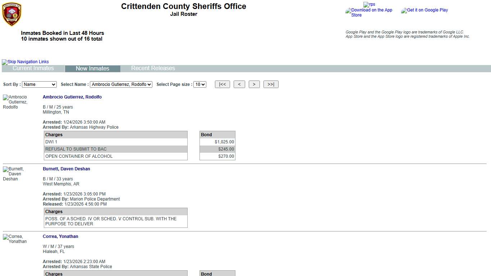
Task: Open the Sort By dropdown
Action: (39, 84)
